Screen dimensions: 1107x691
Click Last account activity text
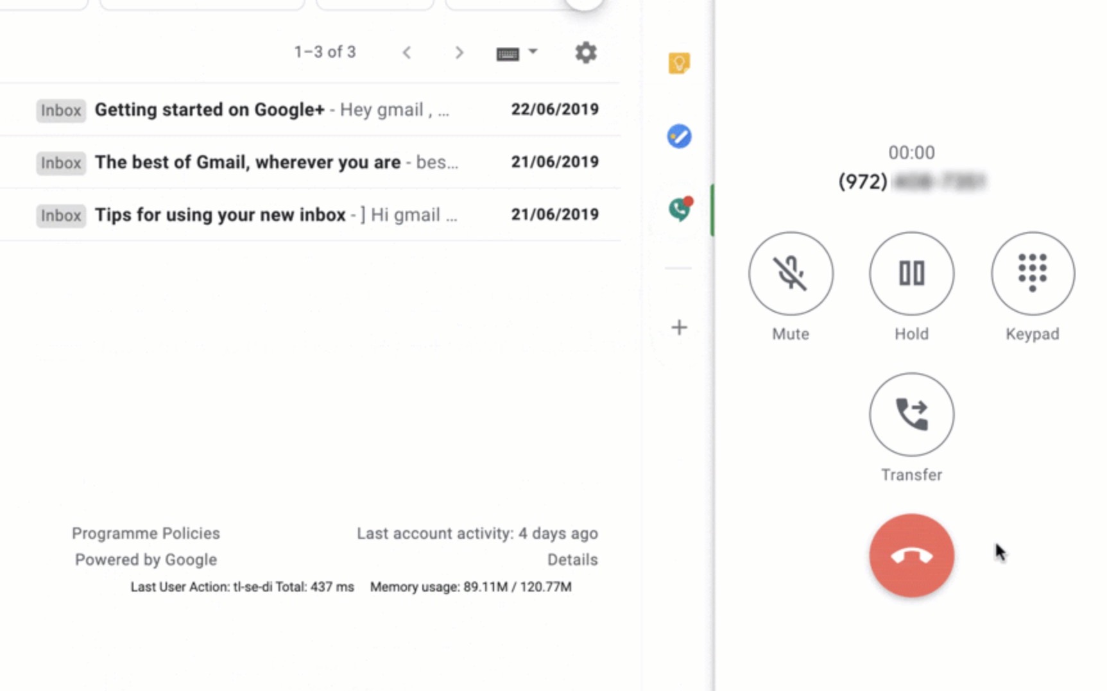[x=477, y=533]
